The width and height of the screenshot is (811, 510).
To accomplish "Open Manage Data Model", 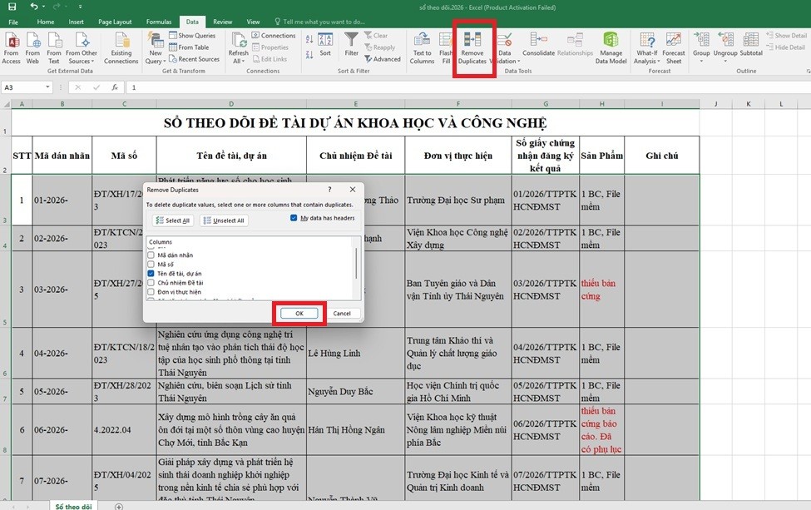I will point(611,47).
